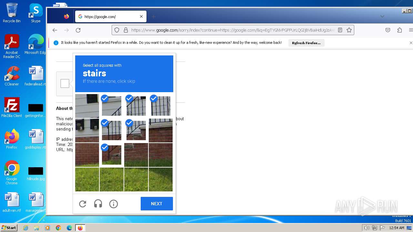Open Windows Media Player from taskbar
The width and height of the screenshot is (413, 232).
(x=47, y=228)
